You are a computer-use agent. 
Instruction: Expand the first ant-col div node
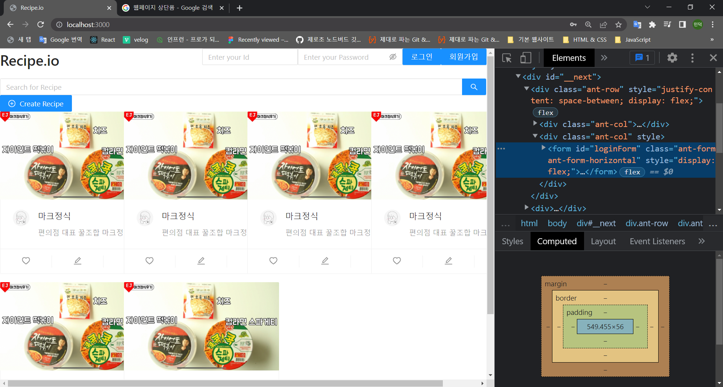(535, 123)
